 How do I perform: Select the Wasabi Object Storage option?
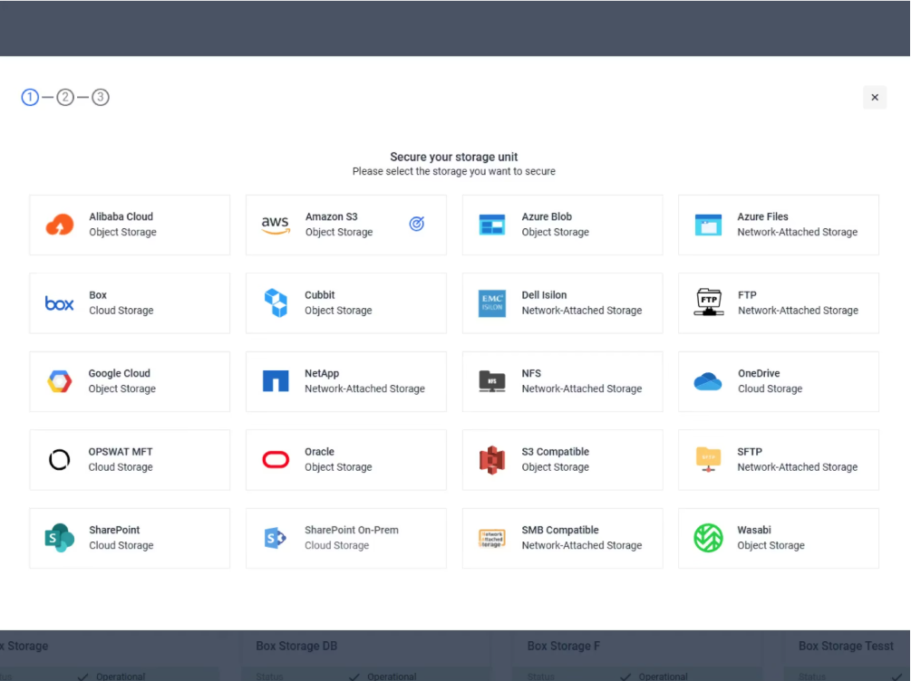click(x=778, y=537)
